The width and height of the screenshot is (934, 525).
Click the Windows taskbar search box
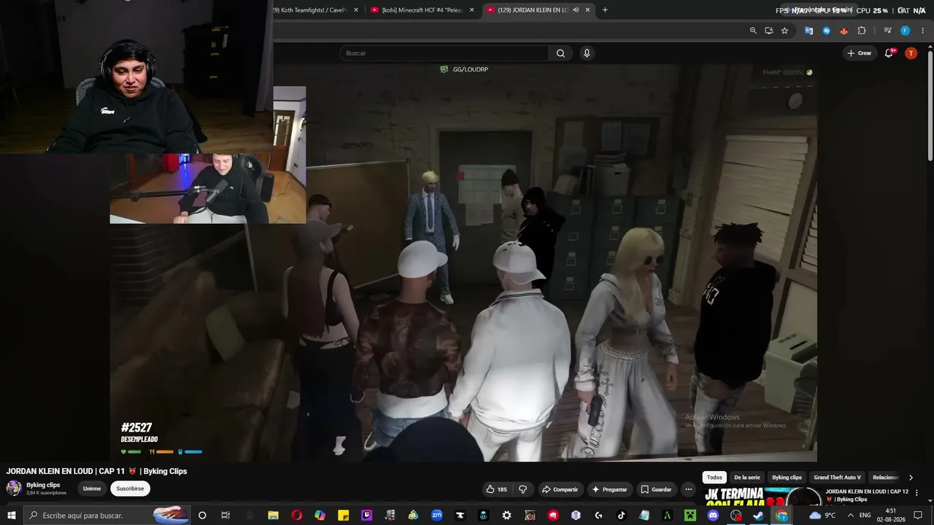pos(107,516)
